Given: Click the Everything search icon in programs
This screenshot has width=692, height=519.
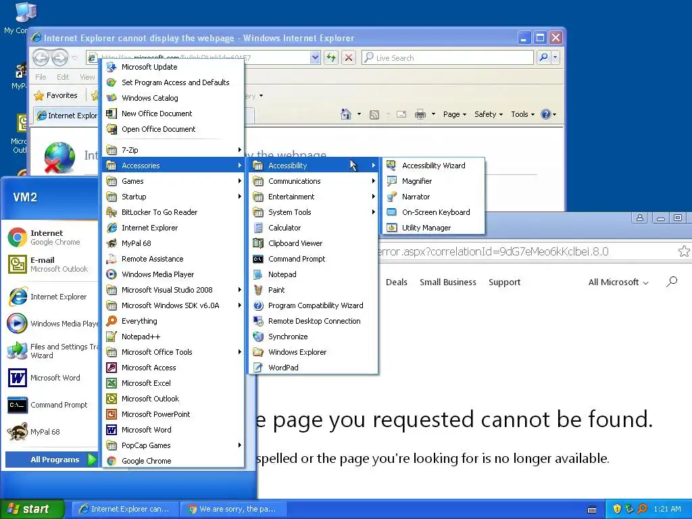Looking at the screenshot, I should [x=112, y=321].
